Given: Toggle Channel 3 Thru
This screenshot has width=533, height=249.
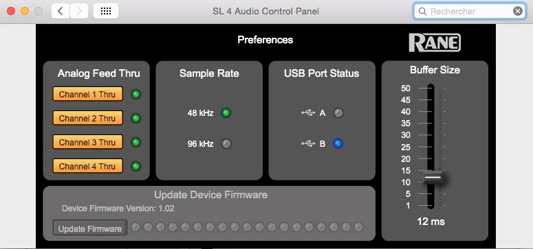Looking at the screenshot, I should click(x=88, y=142).
